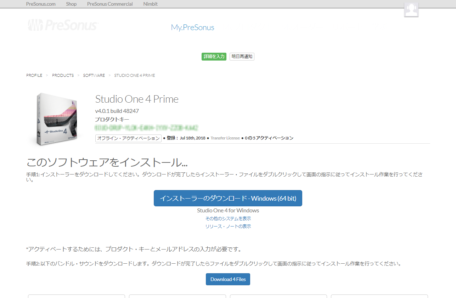Click the My.PreSonus heading link

[192, 28]
